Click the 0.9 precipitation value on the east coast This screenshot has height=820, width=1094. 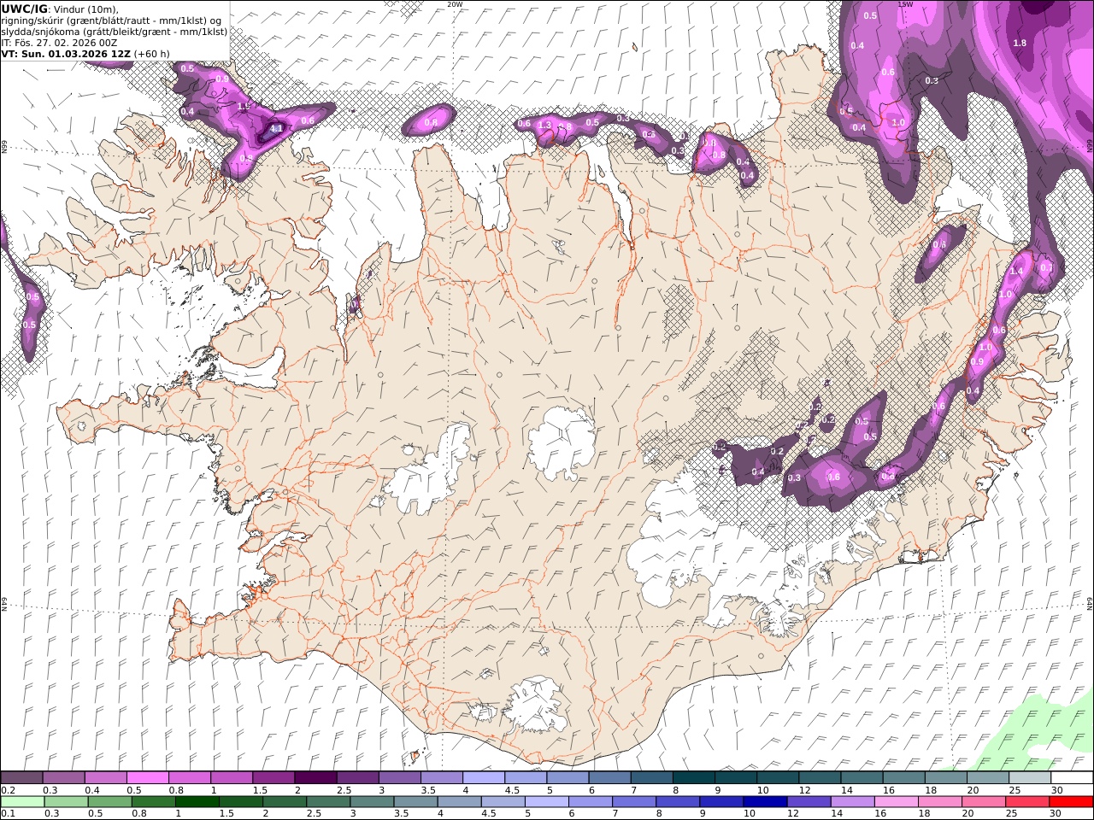(978, 362)
